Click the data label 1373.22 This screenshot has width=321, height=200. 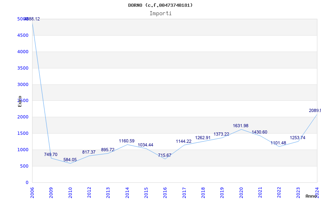click(x=221, y=134)
